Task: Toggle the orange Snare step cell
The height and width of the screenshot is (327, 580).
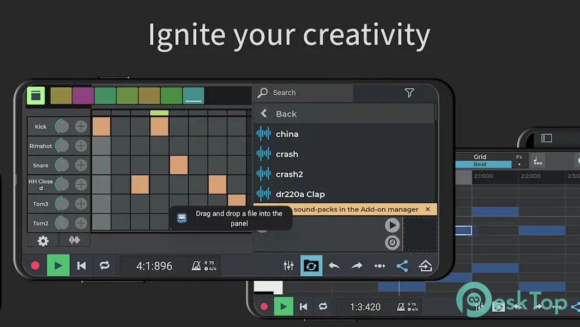Action: pos(179,165)
